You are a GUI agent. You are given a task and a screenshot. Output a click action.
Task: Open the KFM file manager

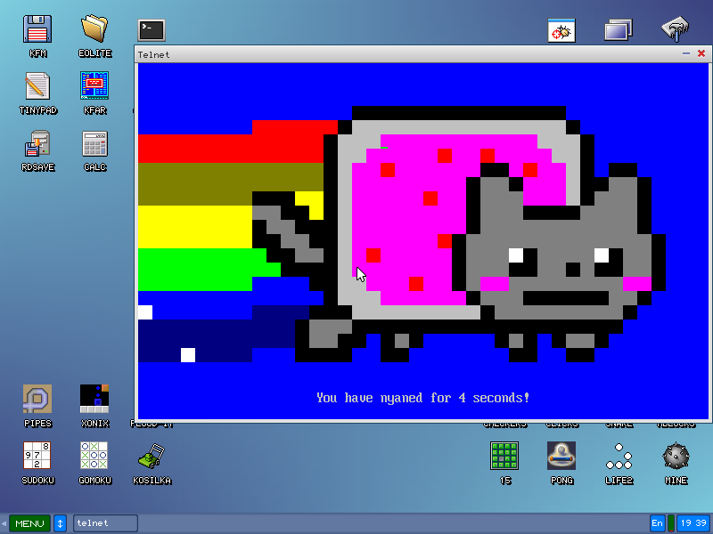point(37,28)
